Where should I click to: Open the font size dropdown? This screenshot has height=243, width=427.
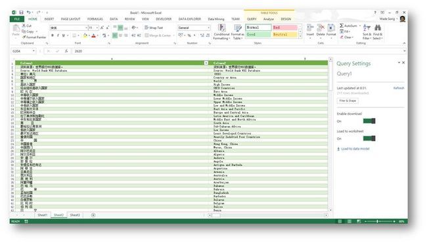click(x=97, y=28)
